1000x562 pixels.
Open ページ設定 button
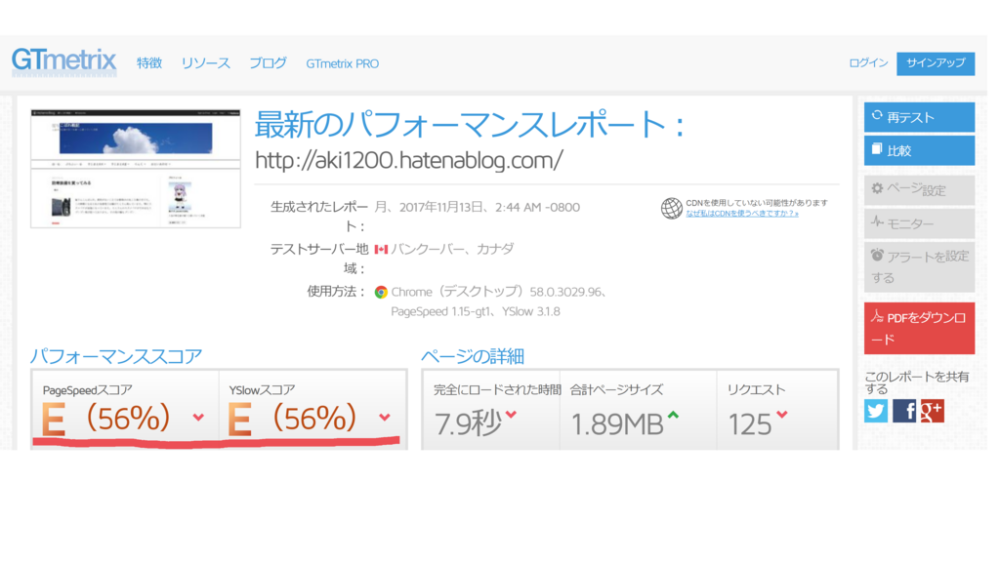(x=919, y=190)
